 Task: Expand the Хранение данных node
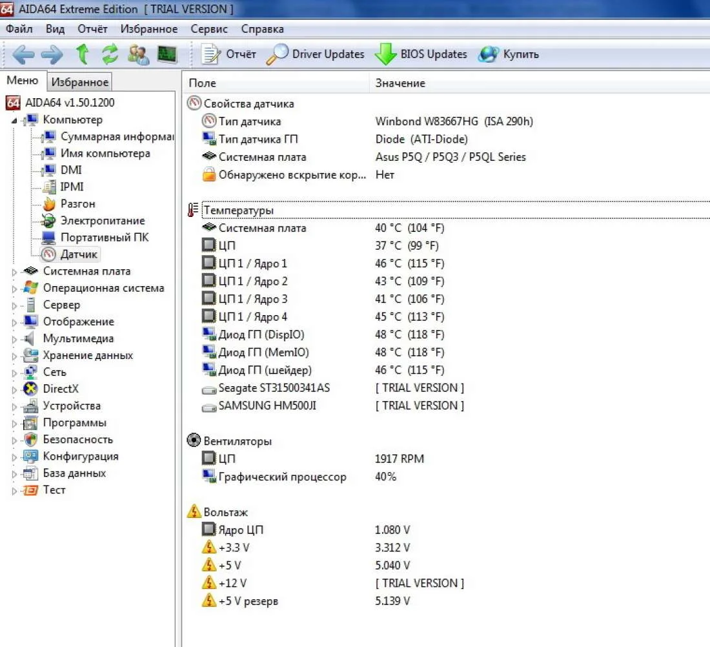point(14,356)
